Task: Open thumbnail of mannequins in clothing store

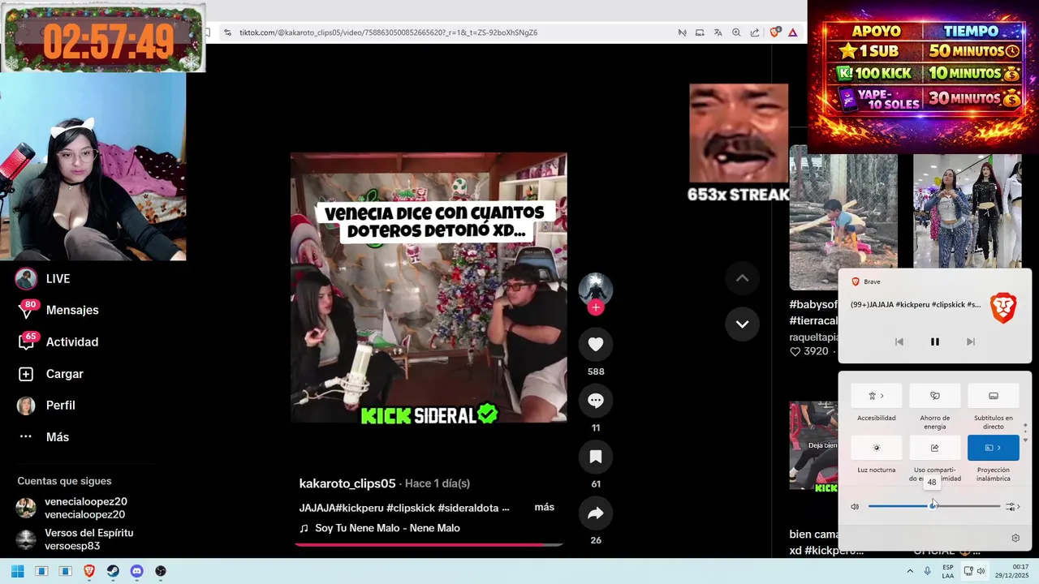Action: pyautogui.click(x=967, y=211)
